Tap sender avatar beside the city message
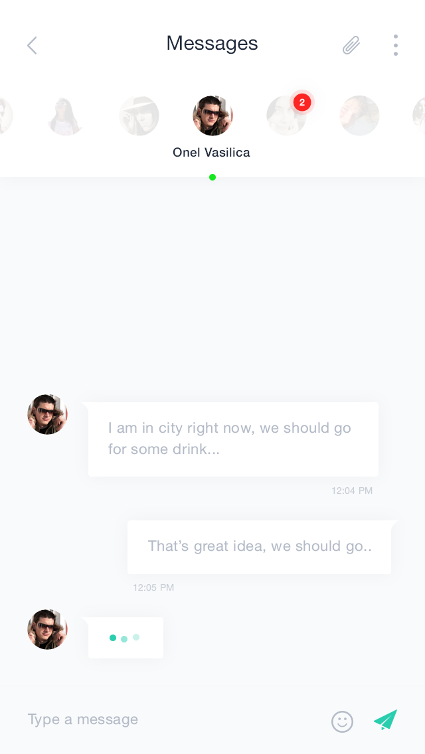The image size is (425, 754). coord(47,415)
